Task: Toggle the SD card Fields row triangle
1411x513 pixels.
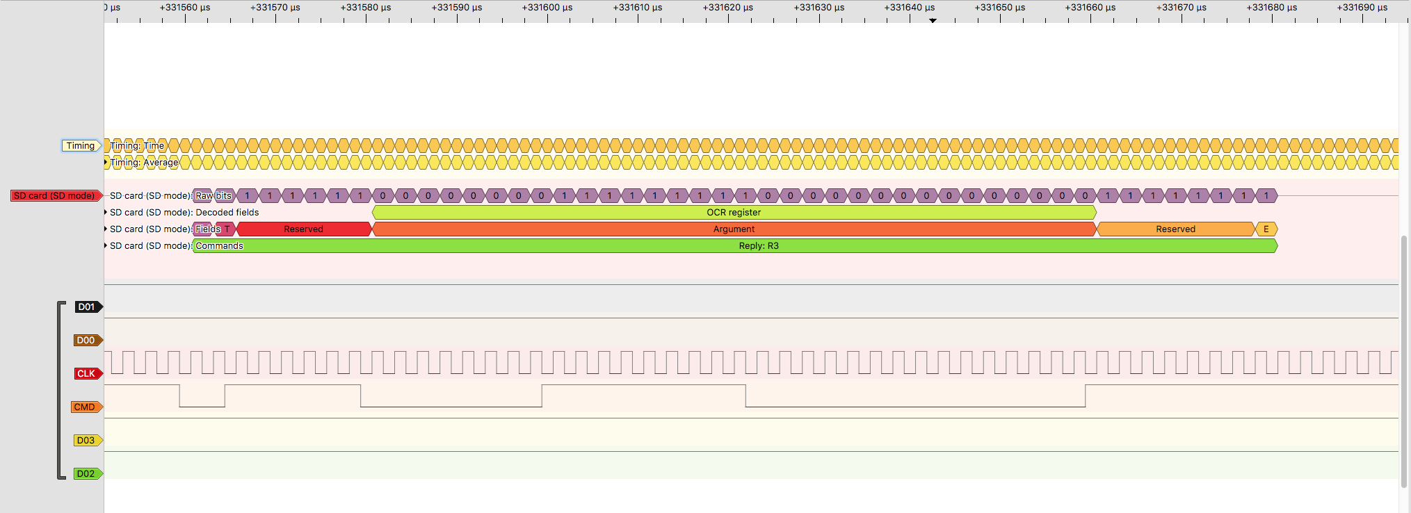Action: point(106,229)
